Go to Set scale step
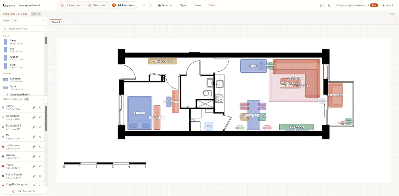This screenshot has width=399, height=196. [x=97, y=5]
